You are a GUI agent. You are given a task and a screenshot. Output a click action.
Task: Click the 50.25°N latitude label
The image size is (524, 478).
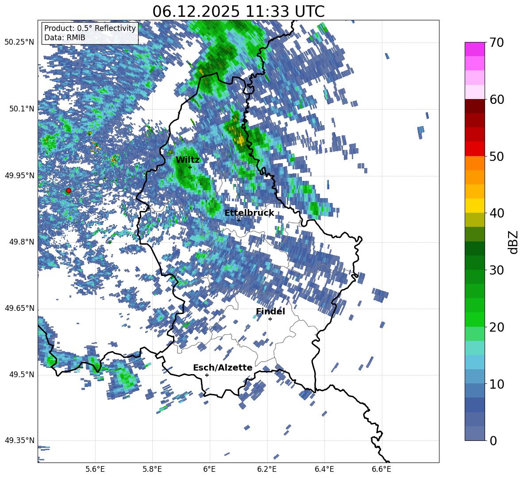click(x=19, y=42)
